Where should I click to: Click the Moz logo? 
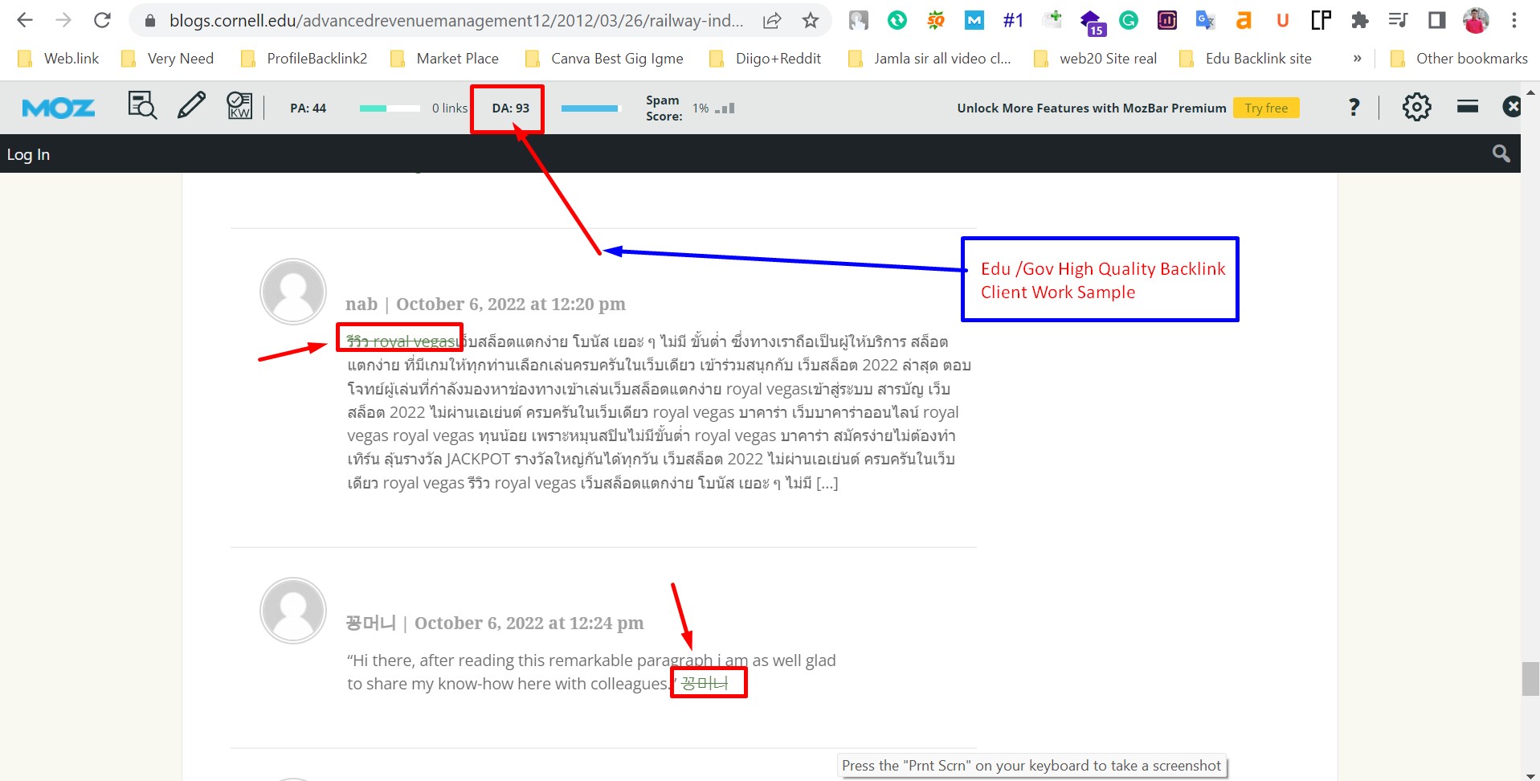tap(59, 108)
